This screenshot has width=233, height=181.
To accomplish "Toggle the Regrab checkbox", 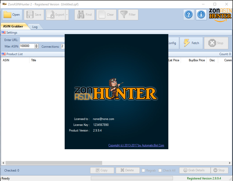I will [143, 170].
